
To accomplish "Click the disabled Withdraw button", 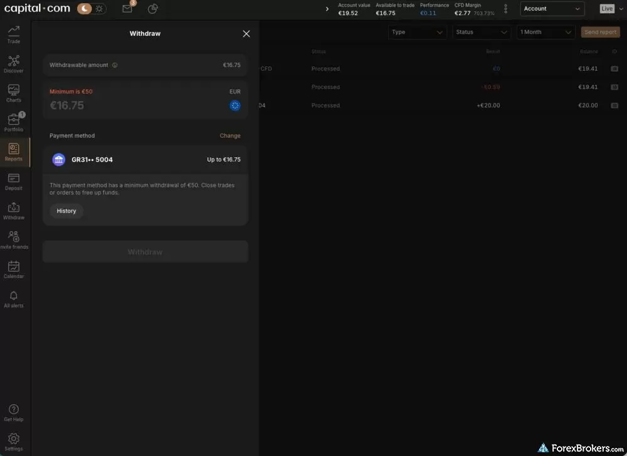I will coord(145,252).
